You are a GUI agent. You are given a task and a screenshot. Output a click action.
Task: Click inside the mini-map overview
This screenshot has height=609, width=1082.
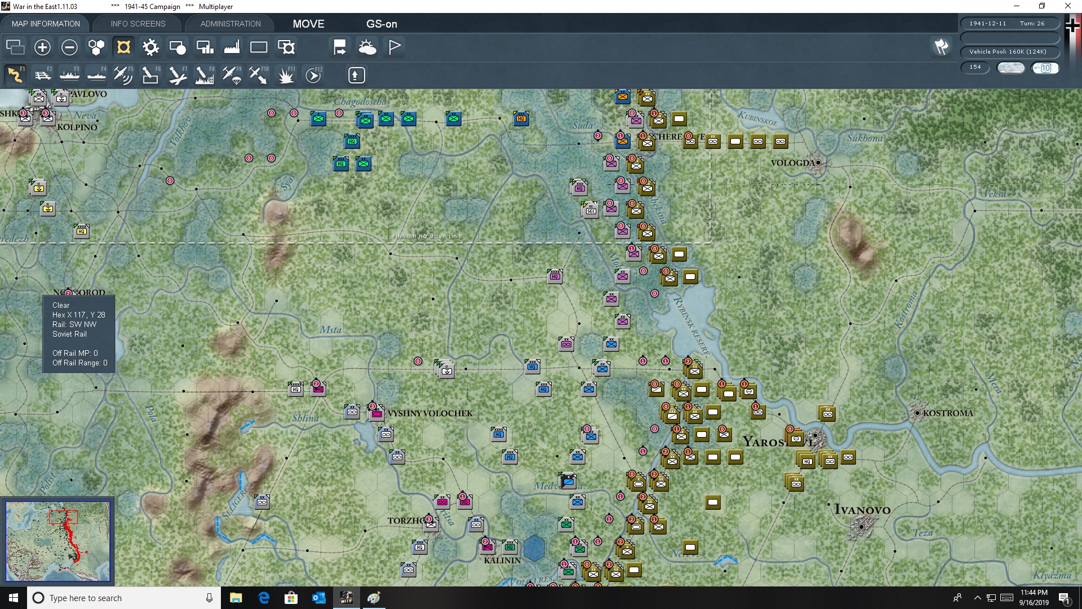58,541
